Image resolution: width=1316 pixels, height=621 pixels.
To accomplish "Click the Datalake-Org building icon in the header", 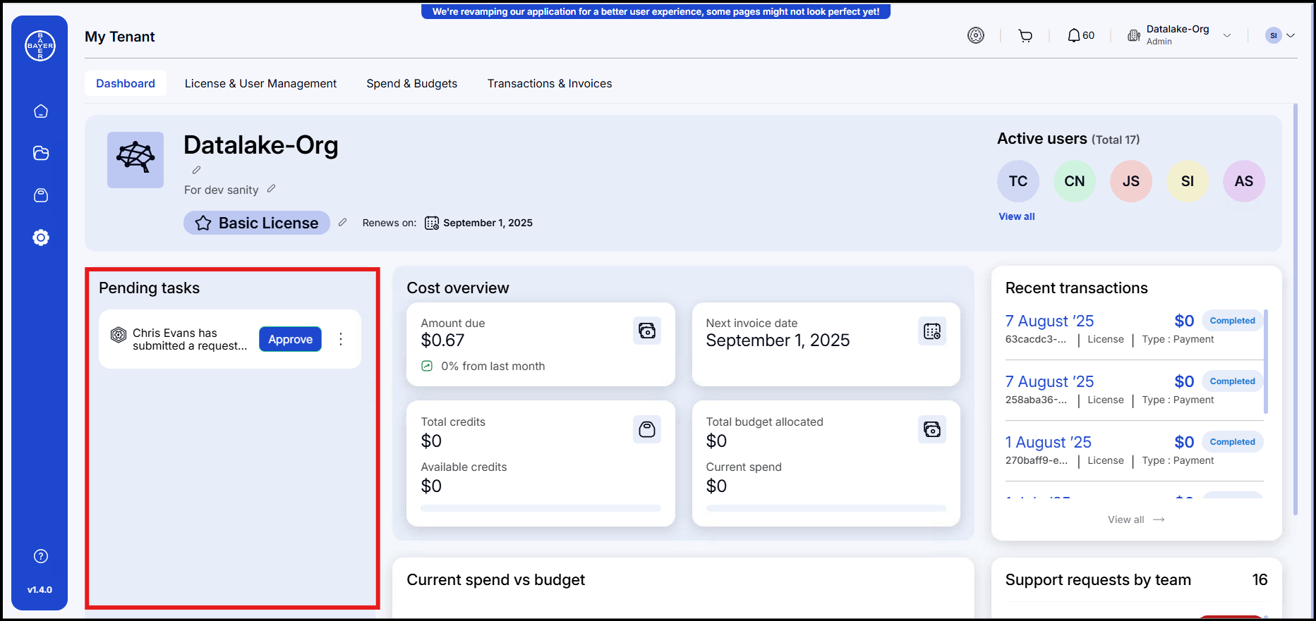I will 1134,35.
